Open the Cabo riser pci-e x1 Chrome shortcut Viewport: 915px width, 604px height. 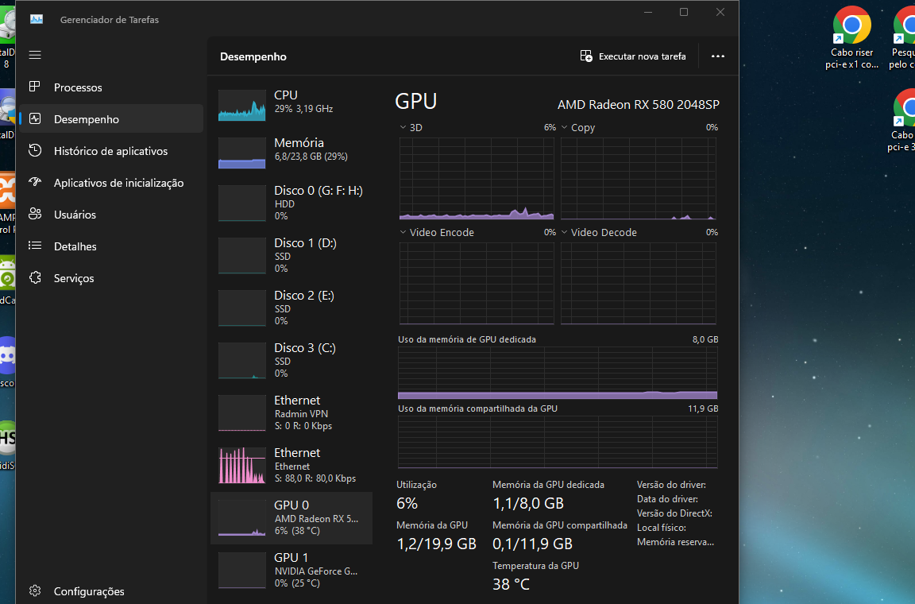tap(851, 37)
